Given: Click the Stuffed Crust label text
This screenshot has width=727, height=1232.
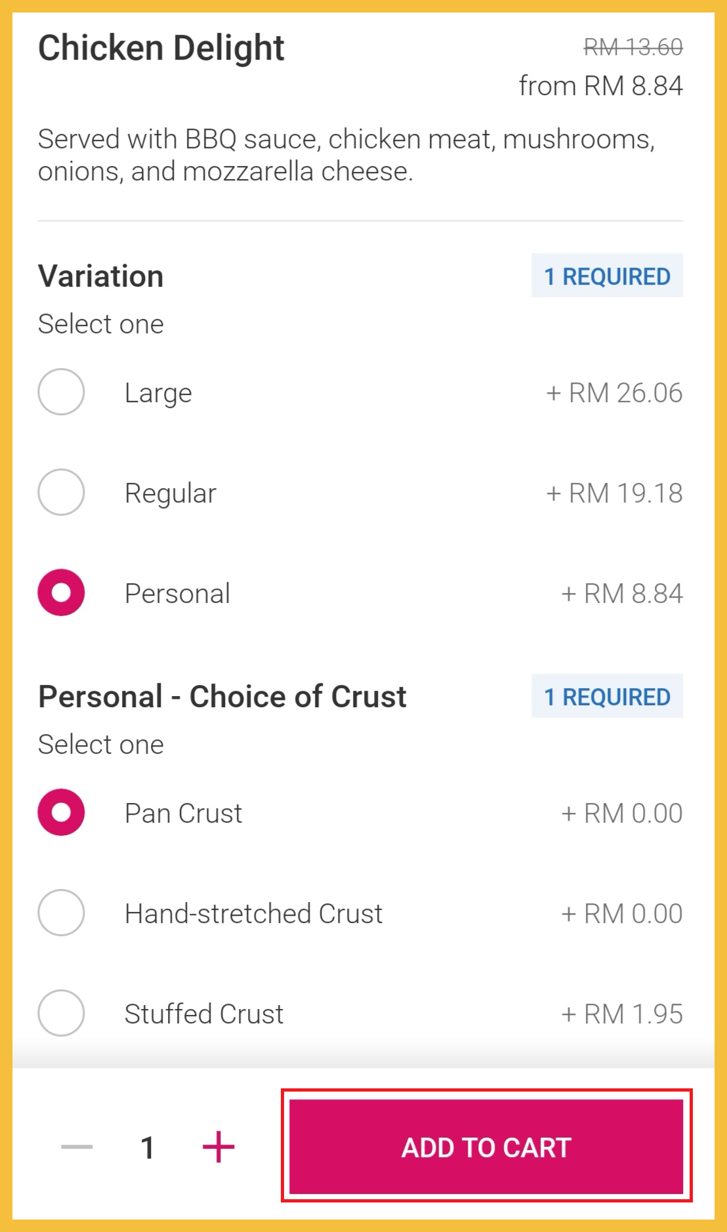Looking at the screenshot, I should coord(204,1014).
